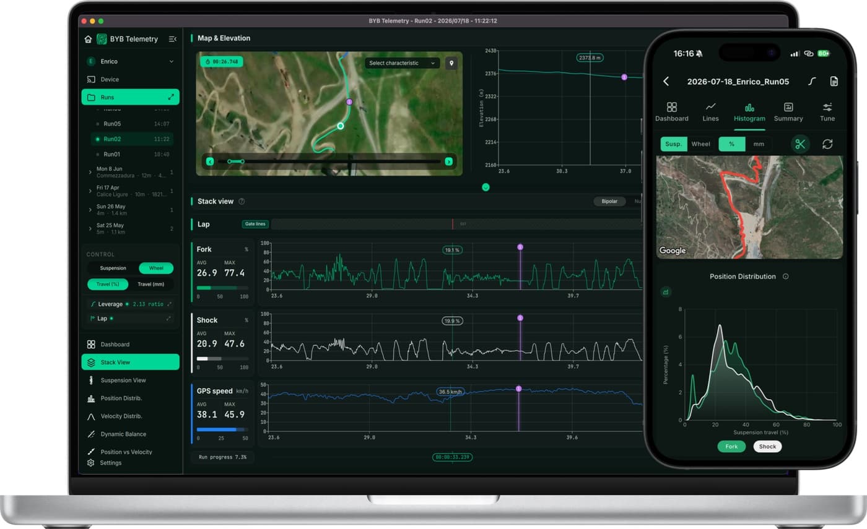Tap Wheel toggle on phone
This screenshot has height=529, width=867.
pos(700,144)
